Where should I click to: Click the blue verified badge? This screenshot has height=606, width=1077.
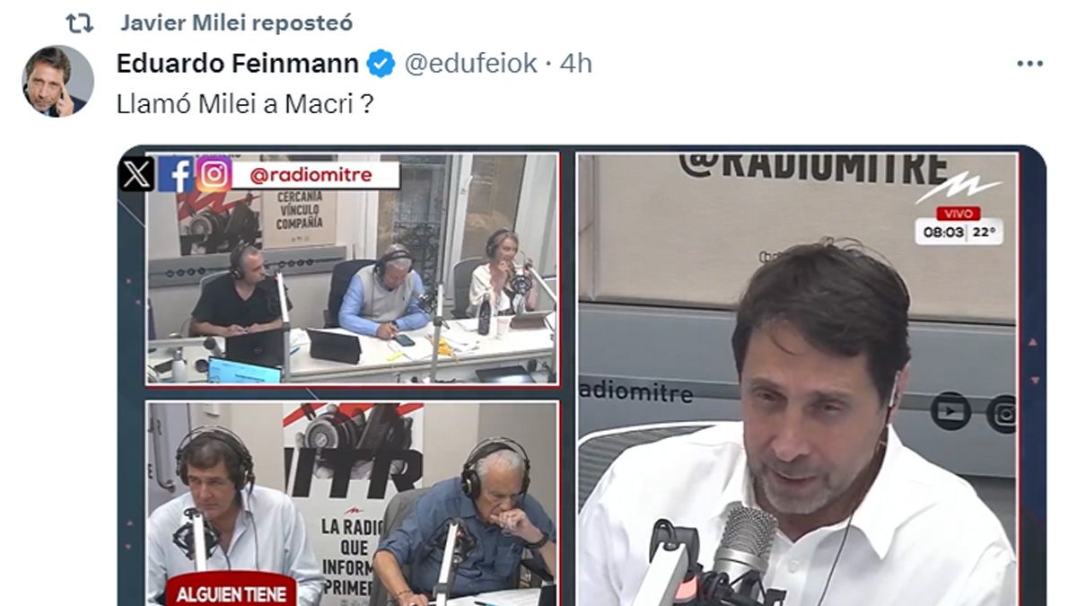(382, 64)
